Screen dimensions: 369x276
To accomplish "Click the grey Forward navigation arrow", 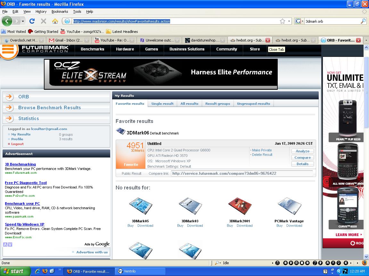I will point(16,21).
